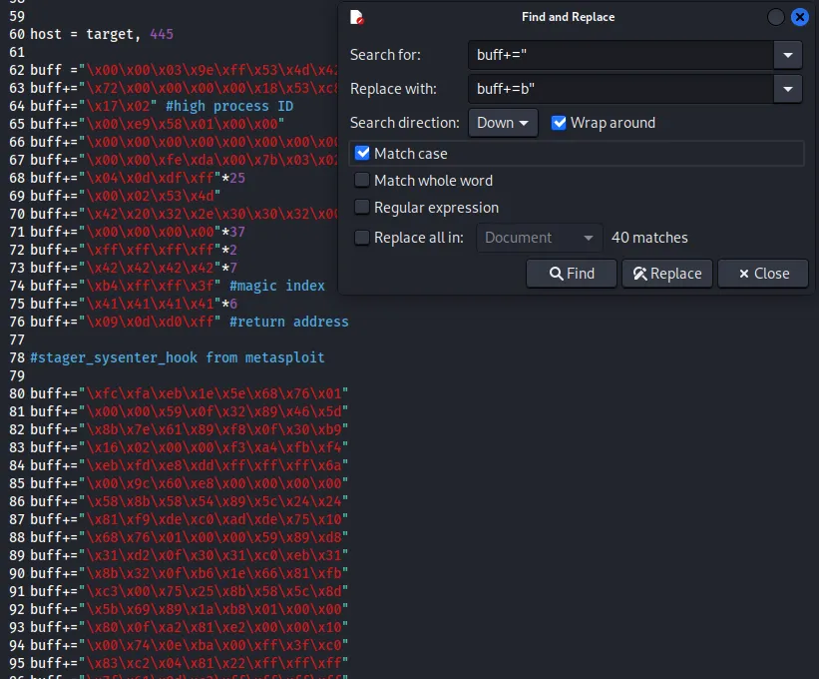This screenshot has height=679, width=819.
Task: Enable Regular expression checkbox
Action: pos(362,208)
